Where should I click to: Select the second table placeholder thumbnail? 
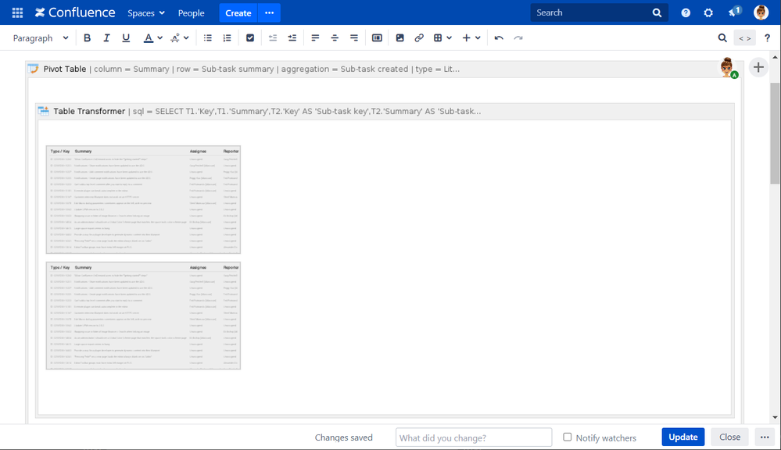143,316
